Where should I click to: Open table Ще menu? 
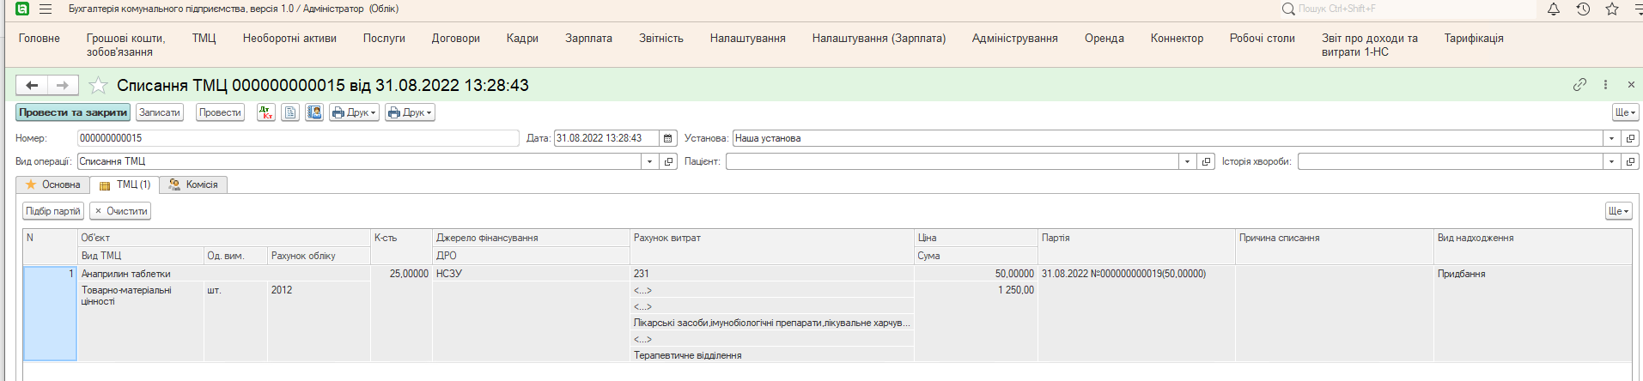tap(1618, 211)
